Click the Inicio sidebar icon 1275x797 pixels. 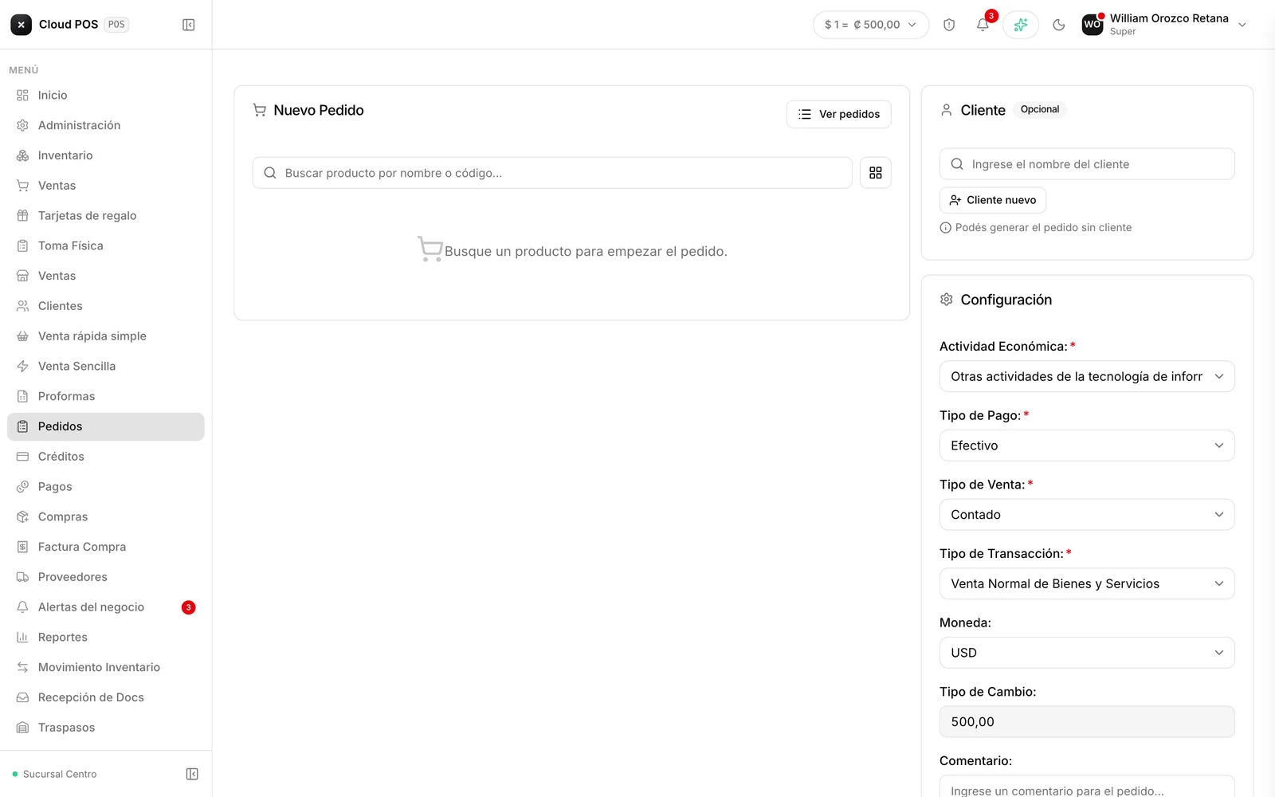click(22, 96)
